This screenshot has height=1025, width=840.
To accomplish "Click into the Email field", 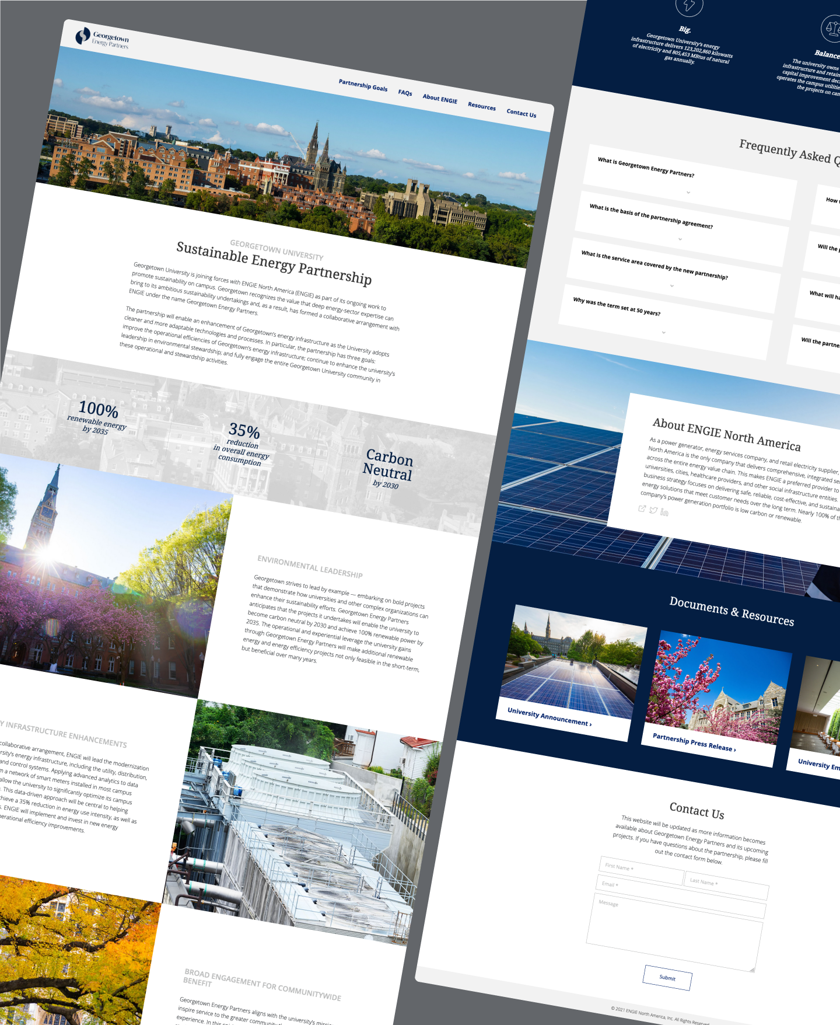I will [x=681, y=896].
